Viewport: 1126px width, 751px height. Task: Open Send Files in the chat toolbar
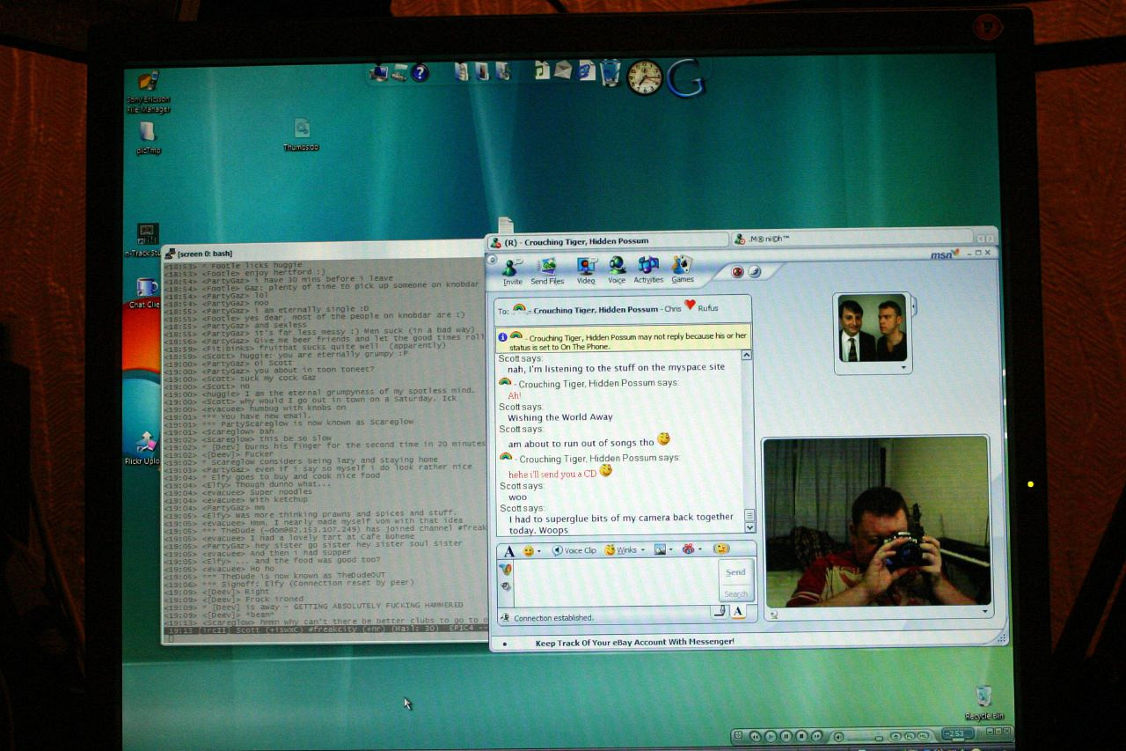click(x=547, y=268)
